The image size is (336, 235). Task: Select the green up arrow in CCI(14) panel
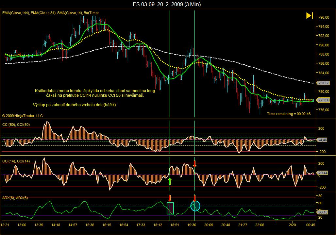click(x=170, y=181)
